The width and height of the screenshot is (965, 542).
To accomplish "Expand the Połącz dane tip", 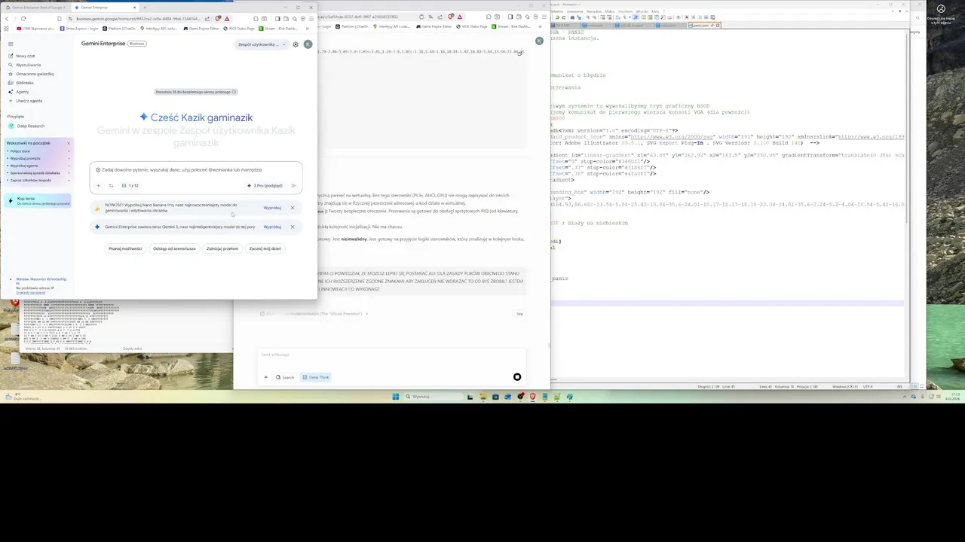I will click(39, 151).
